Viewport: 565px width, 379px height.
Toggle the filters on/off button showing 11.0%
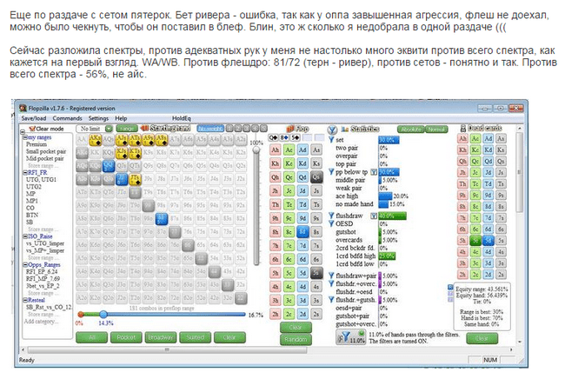(x=351, y=337)
